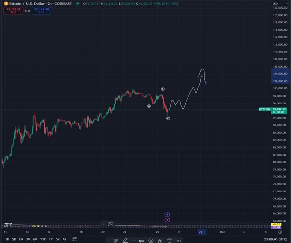Click the Dec label on time axis

point(222,232)
